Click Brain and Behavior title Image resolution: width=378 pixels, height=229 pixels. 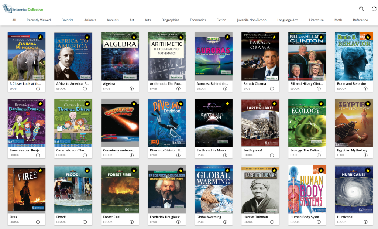click(351, 84)
